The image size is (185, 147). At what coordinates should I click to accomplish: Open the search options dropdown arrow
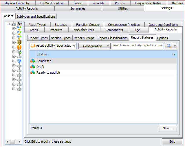pos(175,46)
